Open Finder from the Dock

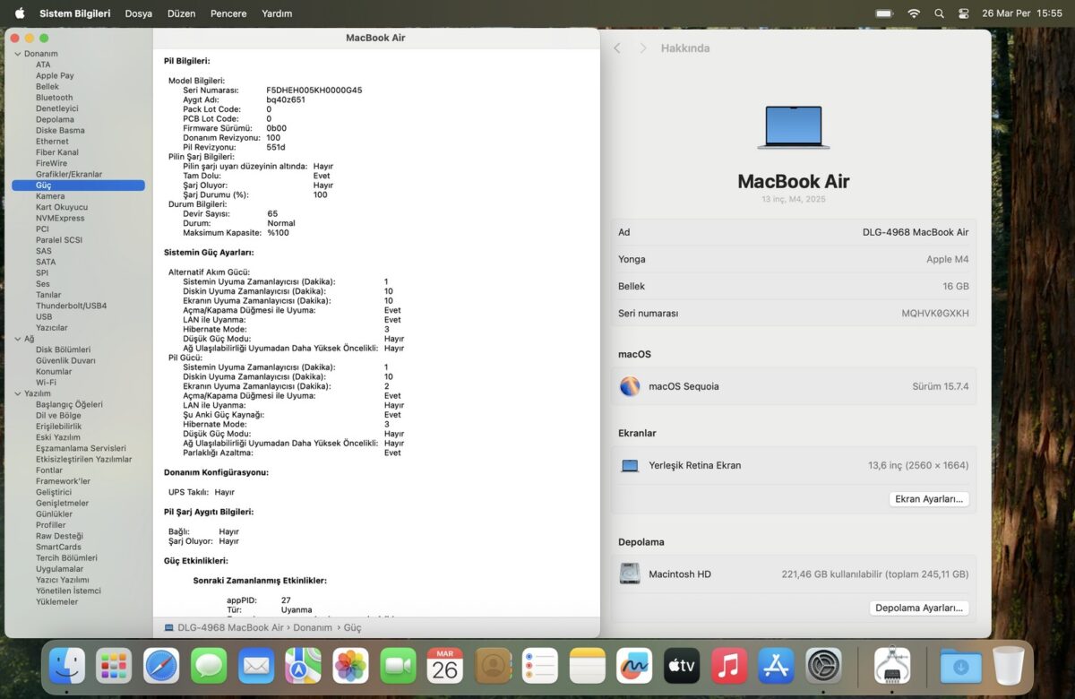67,666
